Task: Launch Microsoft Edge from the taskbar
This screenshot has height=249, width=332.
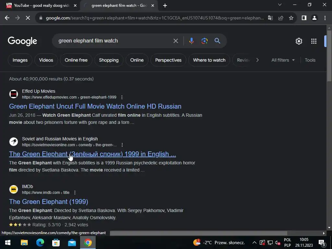Action: coord(40,243)
